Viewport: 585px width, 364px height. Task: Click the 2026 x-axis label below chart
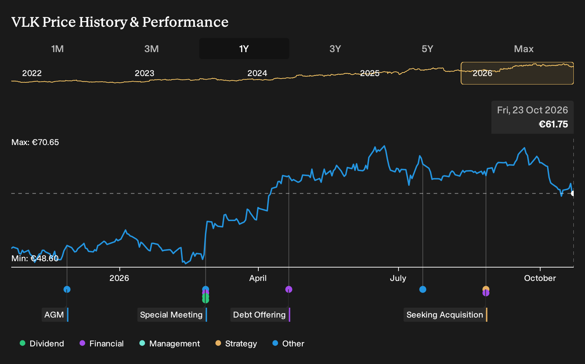click(119, 278)
